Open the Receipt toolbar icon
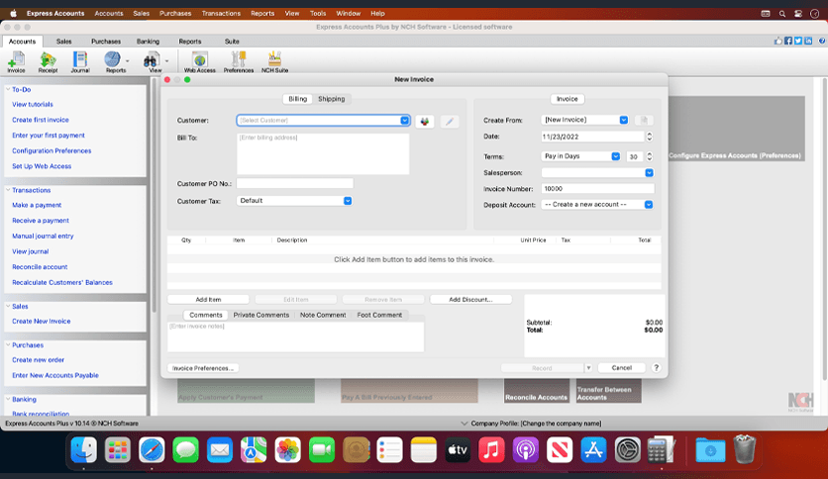 [48, 62]
